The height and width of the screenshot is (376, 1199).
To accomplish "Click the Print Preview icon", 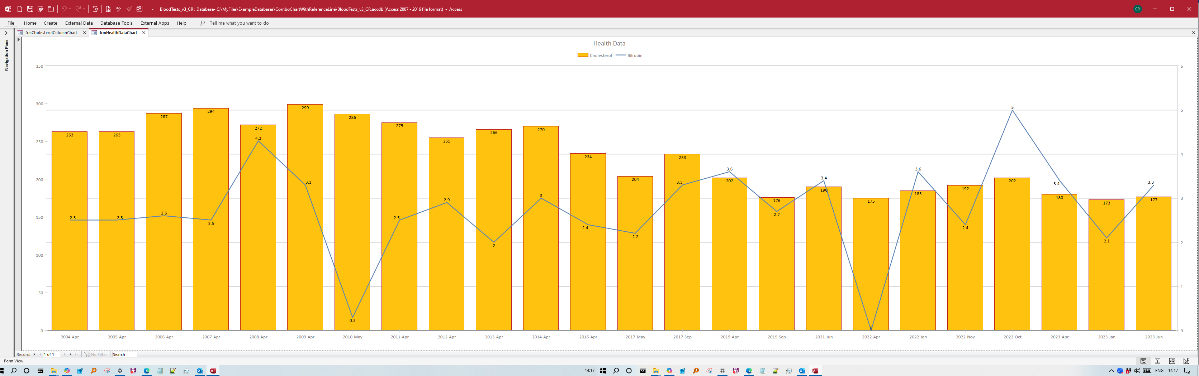I will 108,9.
